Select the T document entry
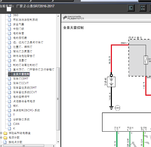Screen dimensions: 151x147 (14, 115)
